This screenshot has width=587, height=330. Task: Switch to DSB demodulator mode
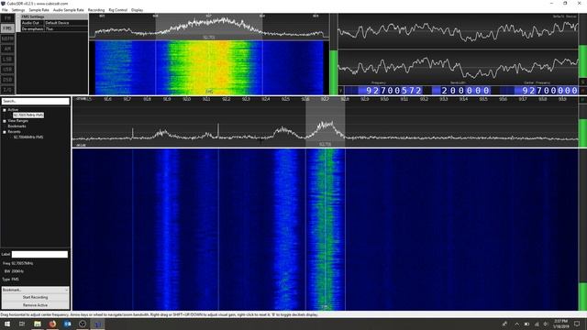[x=7, y=80]
